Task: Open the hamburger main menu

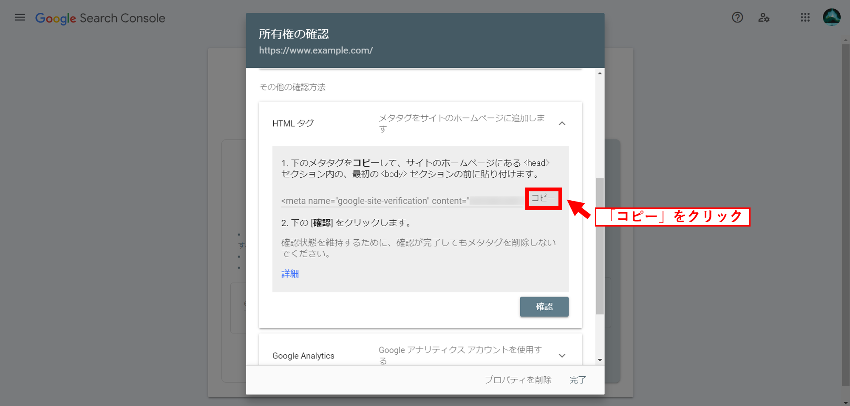Action: click(20, 18)
